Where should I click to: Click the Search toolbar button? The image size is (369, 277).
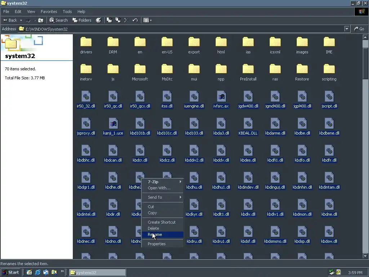58,20
